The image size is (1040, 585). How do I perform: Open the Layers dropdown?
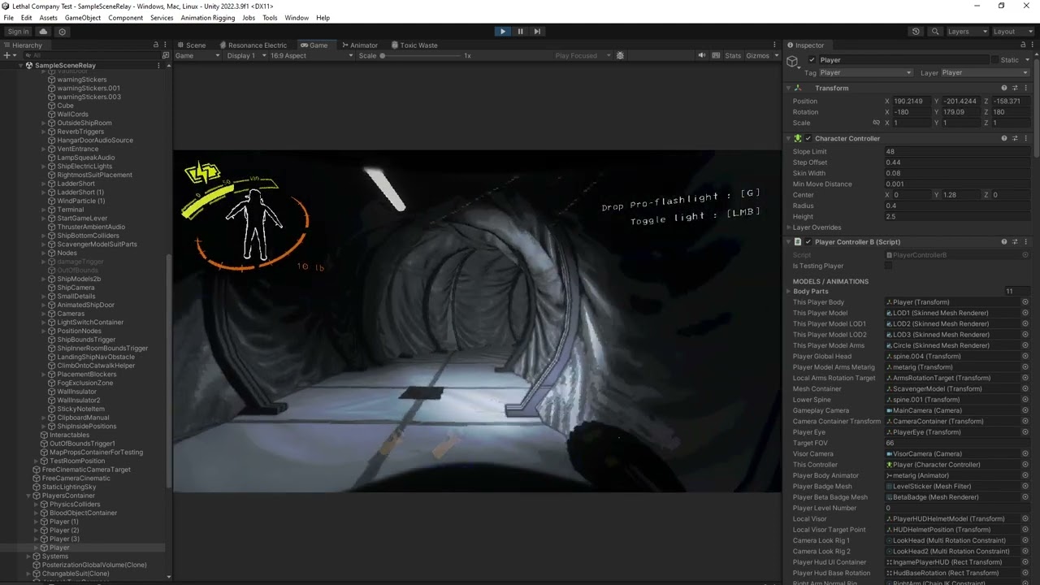[967, 32]
